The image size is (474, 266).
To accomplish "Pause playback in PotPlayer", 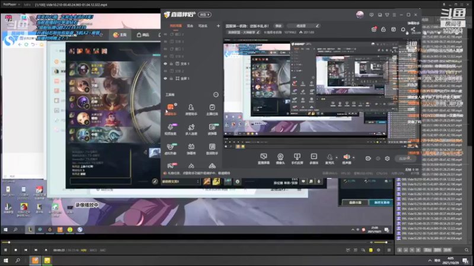I will pyautogui.click(x=5, y=250).
